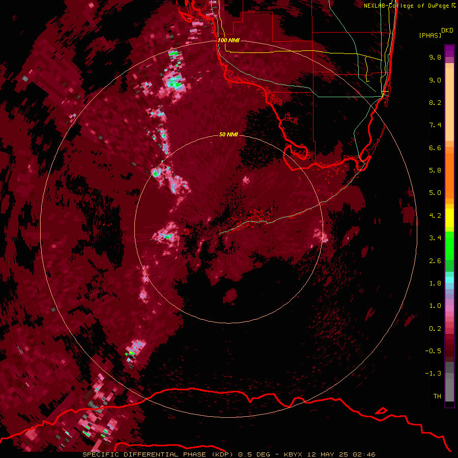Click the "DKD" label above the color scale
Viewport: 458px width, 458px height.
point(447,31)
